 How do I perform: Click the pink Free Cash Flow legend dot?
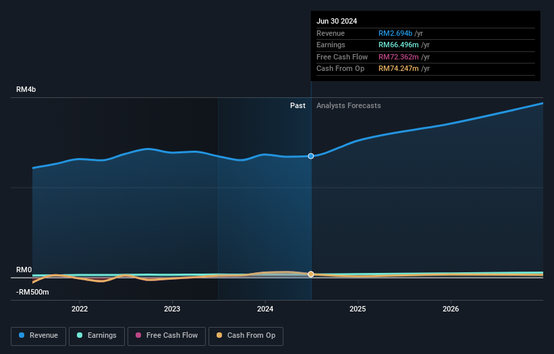(138, 335)
